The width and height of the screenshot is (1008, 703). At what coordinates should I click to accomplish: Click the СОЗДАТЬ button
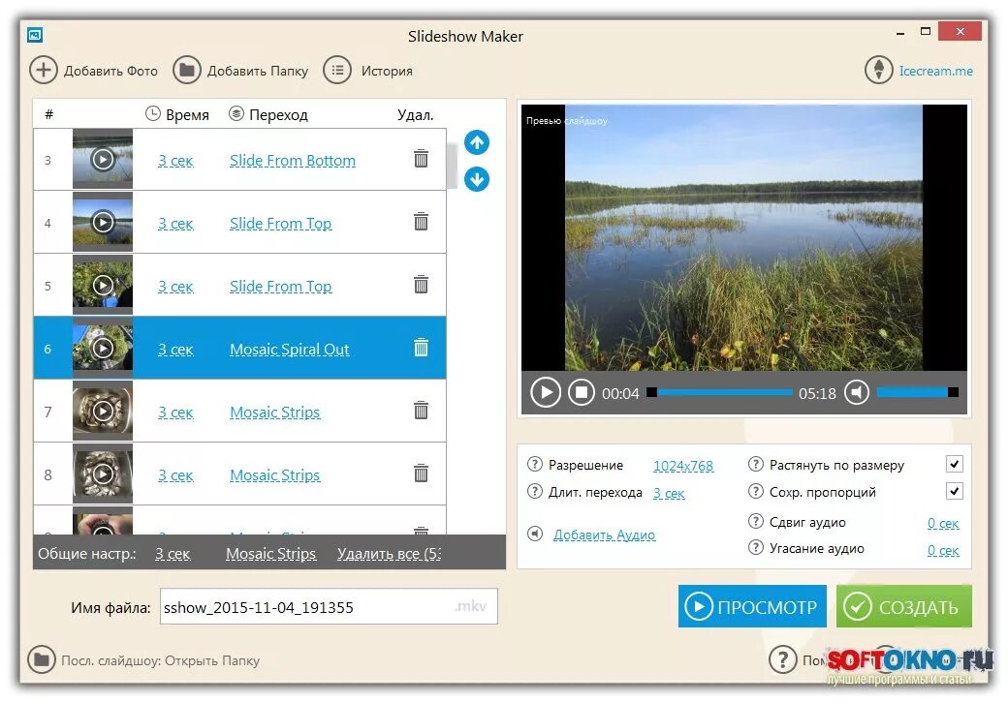coord(904,606)
